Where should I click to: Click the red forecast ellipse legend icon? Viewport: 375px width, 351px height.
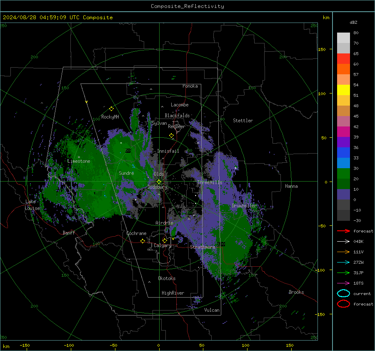pos(343,304)
